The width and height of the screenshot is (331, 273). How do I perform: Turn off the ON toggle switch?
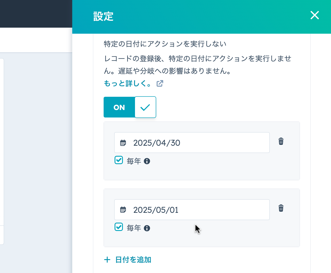(130, 107)
